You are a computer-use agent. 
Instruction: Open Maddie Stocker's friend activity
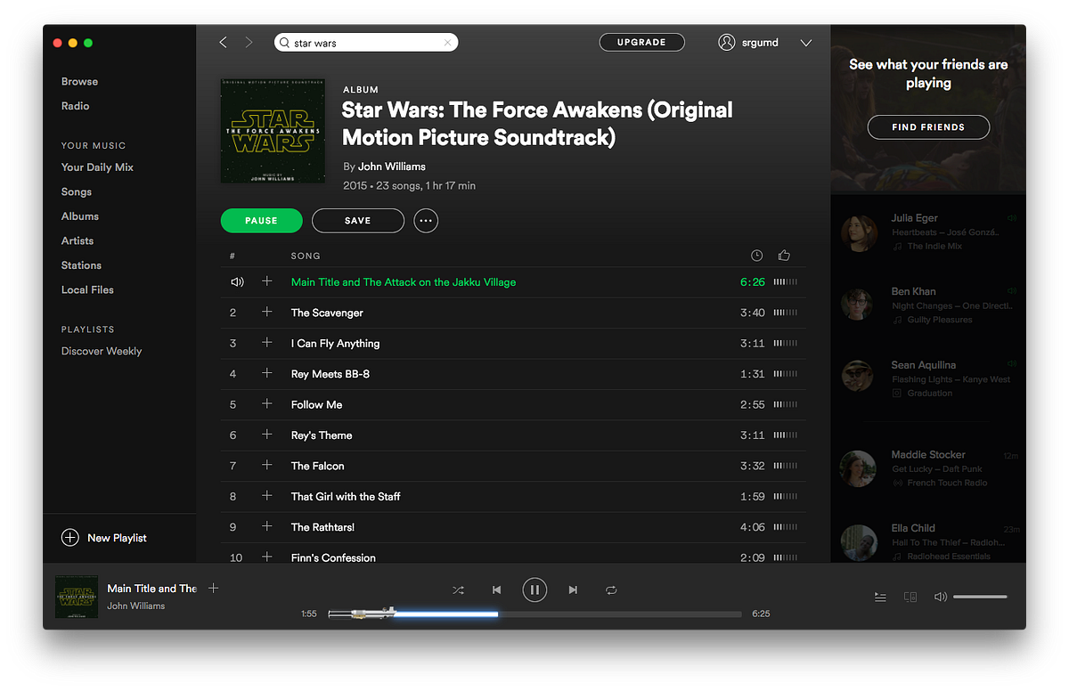click(928, 468)
